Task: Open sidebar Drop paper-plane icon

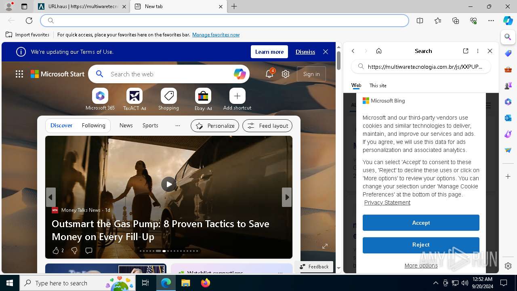Action: tap(508, 150)
